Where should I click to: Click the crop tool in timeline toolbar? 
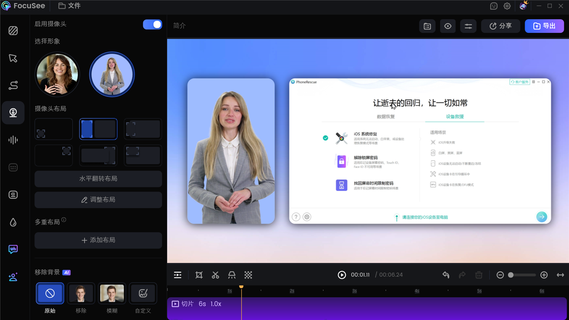click(199, 275)
